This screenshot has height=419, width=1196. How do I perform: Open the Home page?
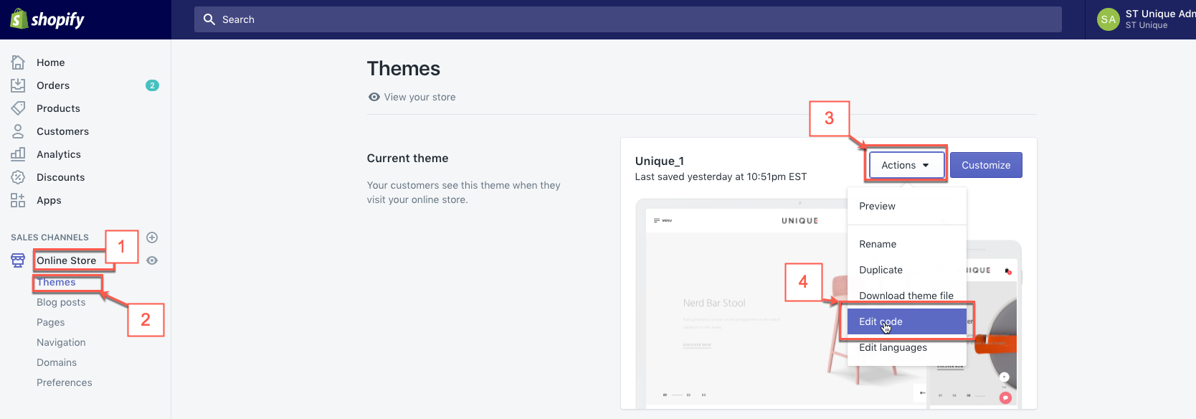[50, 62]
